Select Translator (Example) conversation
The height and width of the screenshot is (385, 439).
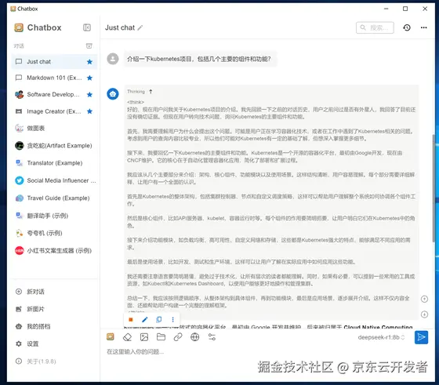(54, 163)
